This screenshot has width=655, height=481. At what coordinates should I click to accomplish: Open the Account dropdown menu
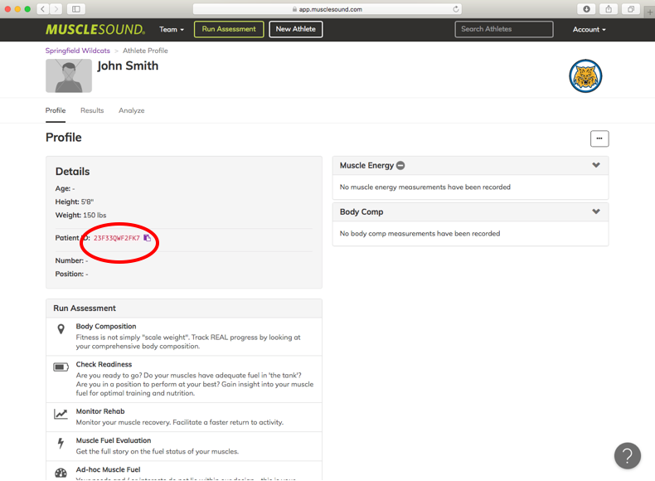[x=589, y=29]
